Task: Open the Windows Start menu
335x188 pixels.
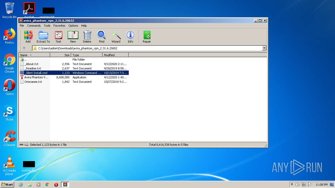Action: (7, 184)
